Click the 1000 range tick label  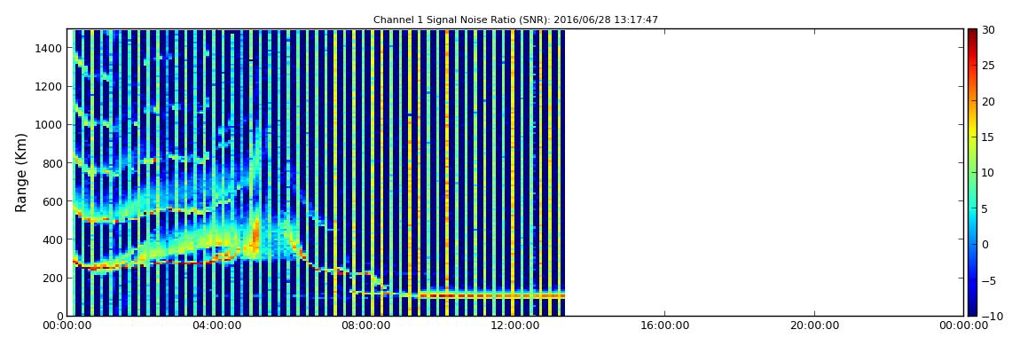(49, 125)
